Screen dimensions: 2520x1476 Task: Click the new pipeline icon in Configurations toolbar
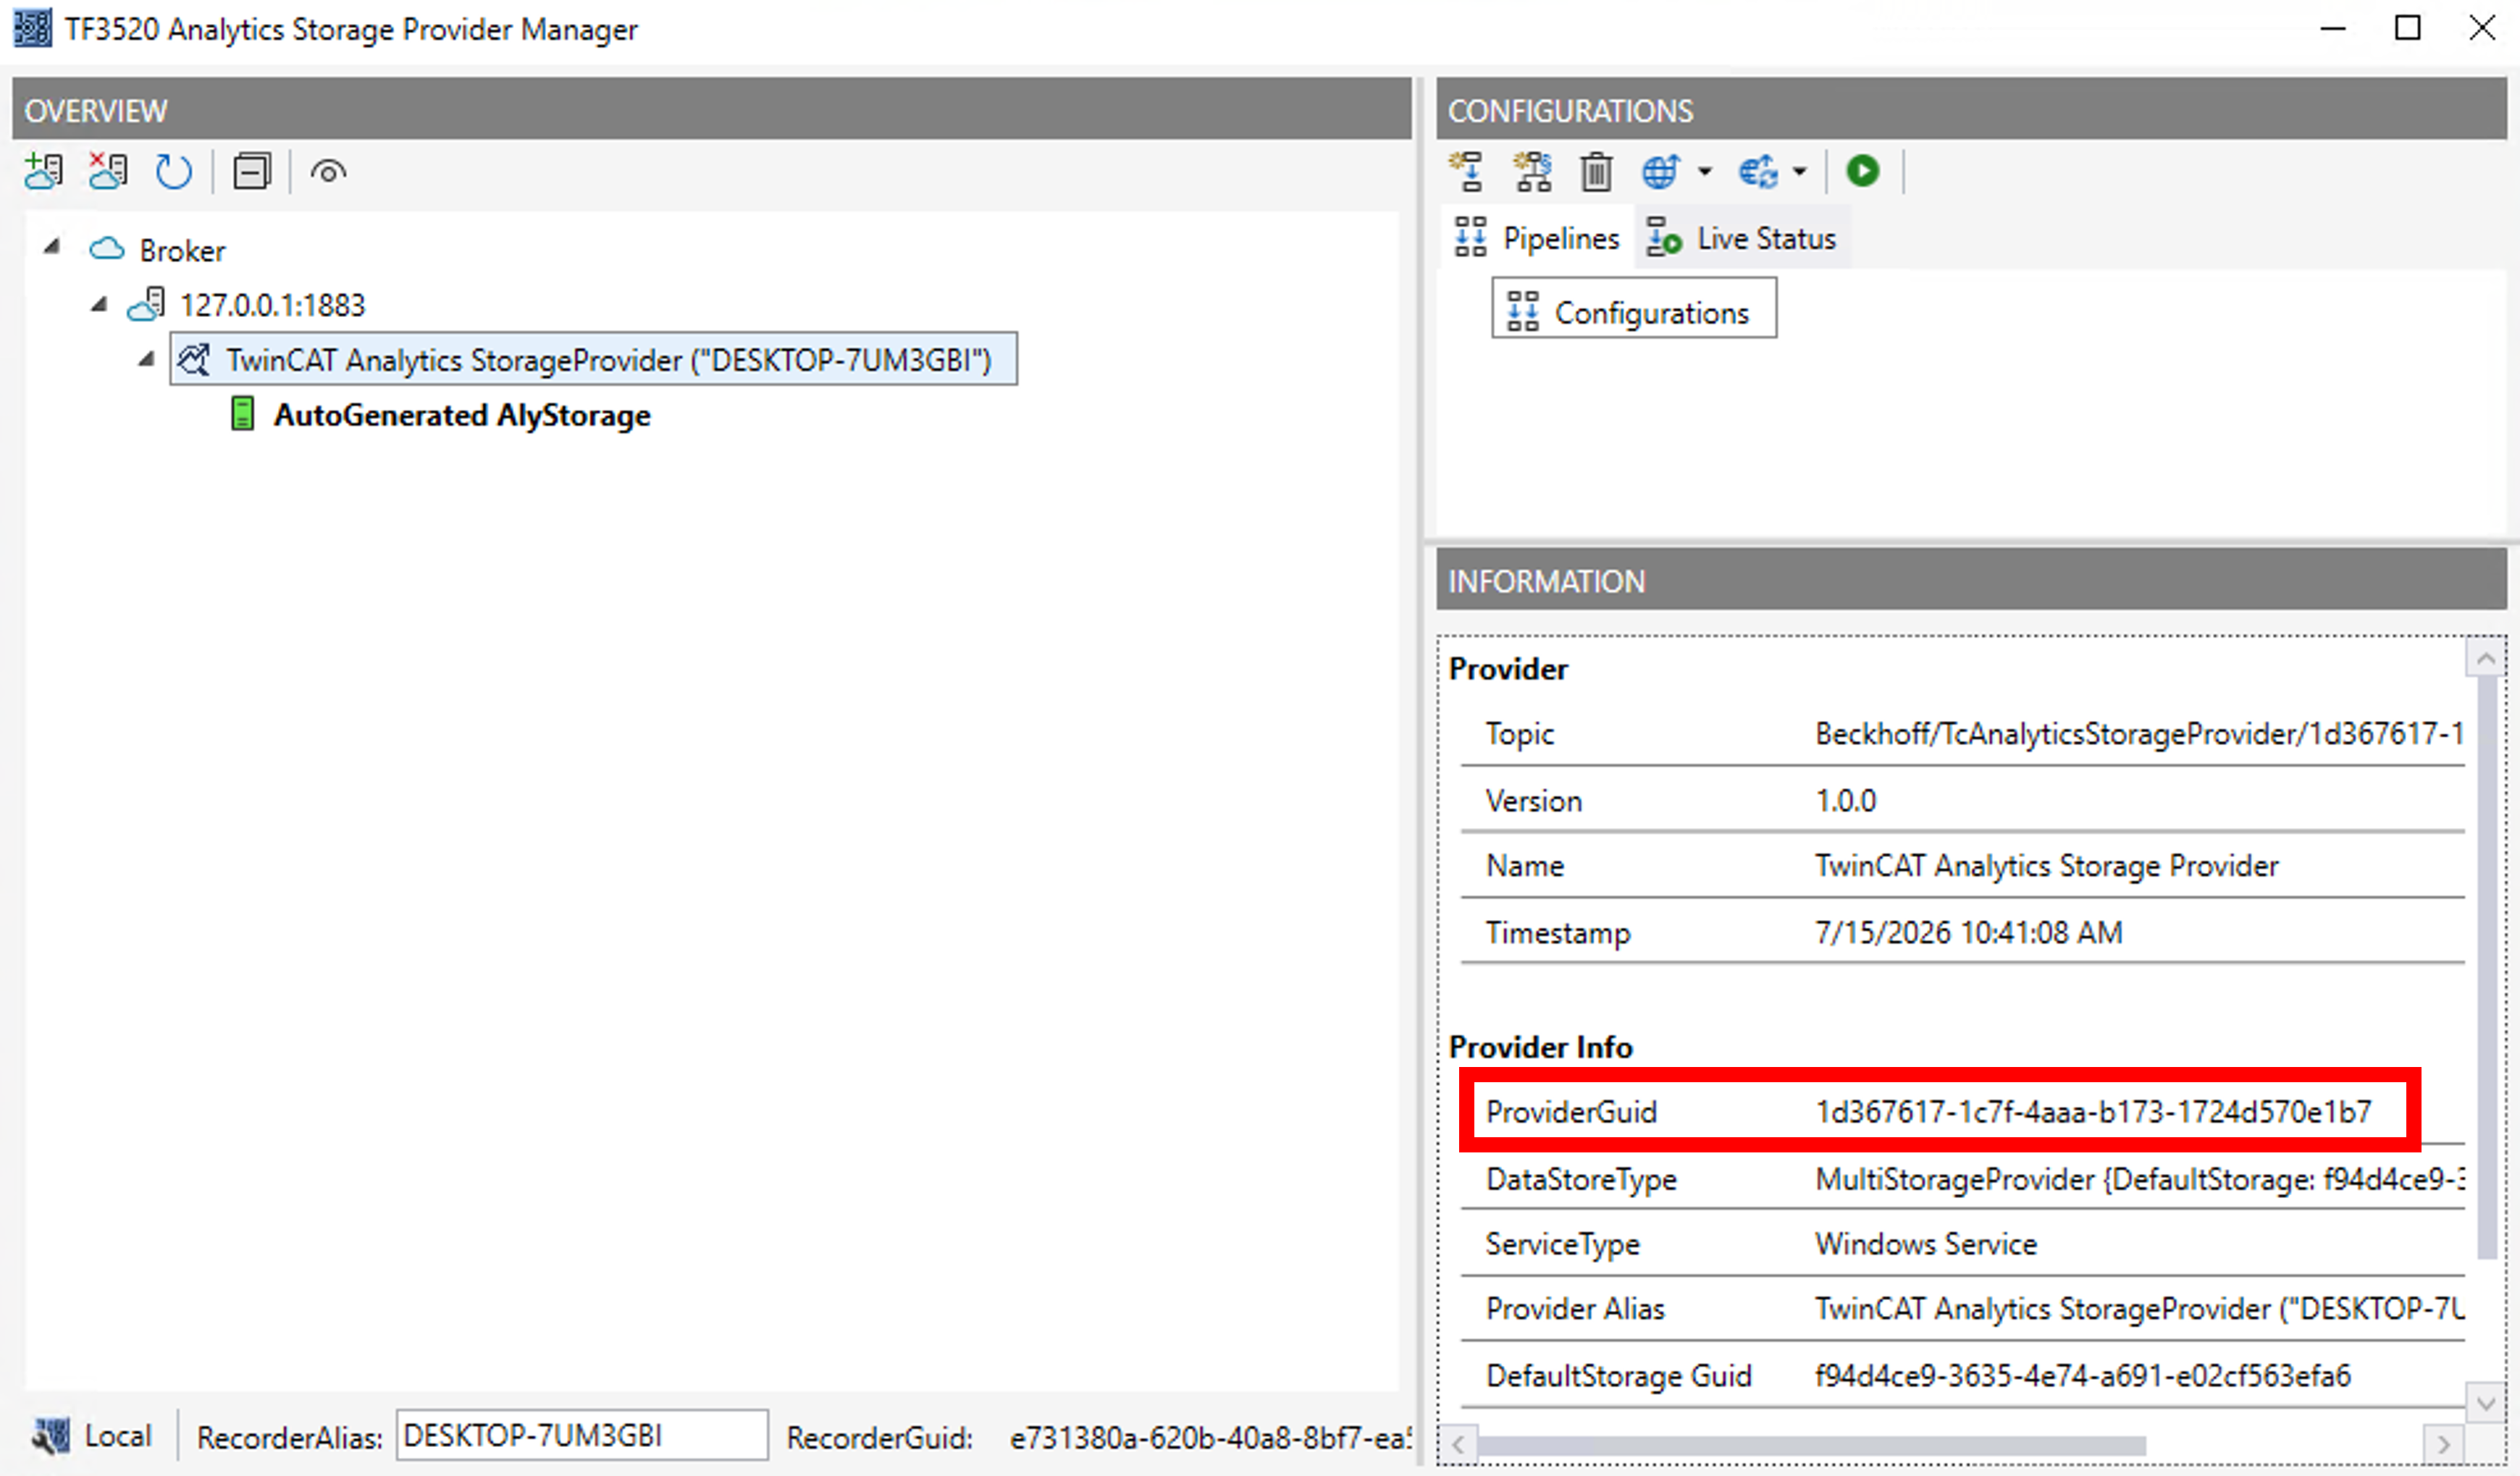point(1467,172)
